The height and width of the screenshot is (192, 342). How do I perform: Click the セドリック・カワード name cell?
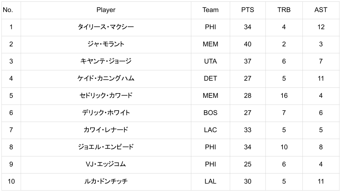[106, 96]
